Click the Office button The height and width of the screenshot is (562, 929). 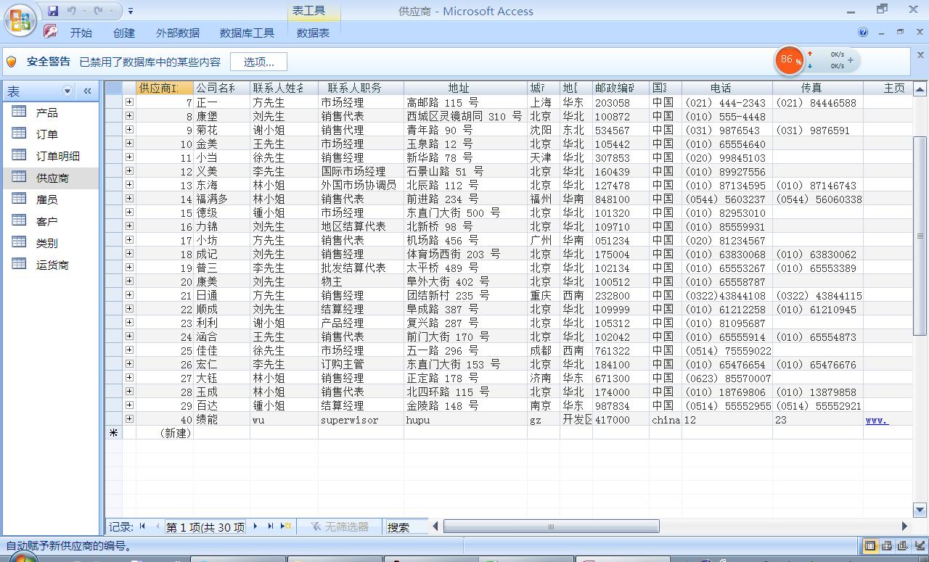20,20
